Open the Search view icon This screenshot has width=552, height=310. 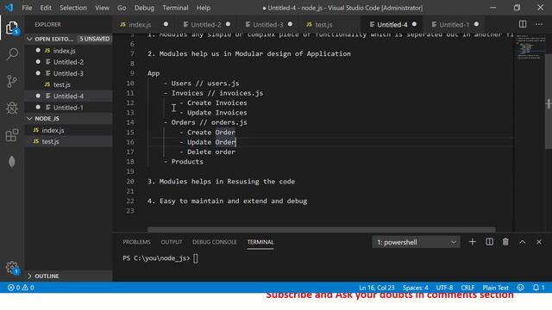click(12, 54)
